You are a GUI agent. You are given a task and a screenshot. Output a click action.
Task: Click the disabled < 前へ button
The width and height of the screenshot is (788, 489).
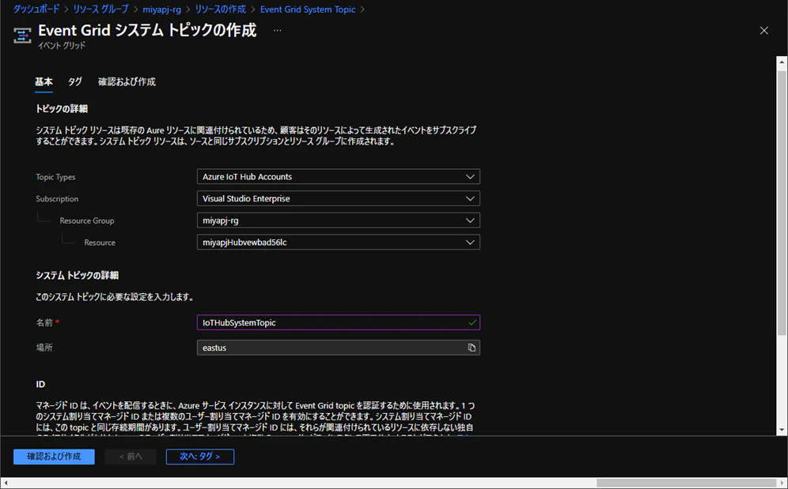pos(131,457)
